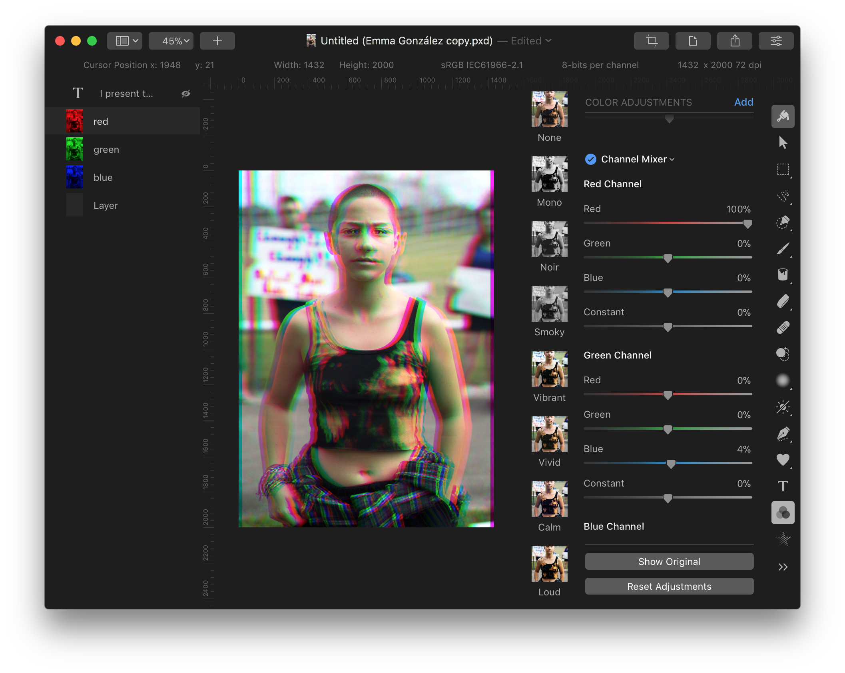Select the Lighten/Darken tool
This screenshot has width=845, height=673.
[x=783, y=407]
